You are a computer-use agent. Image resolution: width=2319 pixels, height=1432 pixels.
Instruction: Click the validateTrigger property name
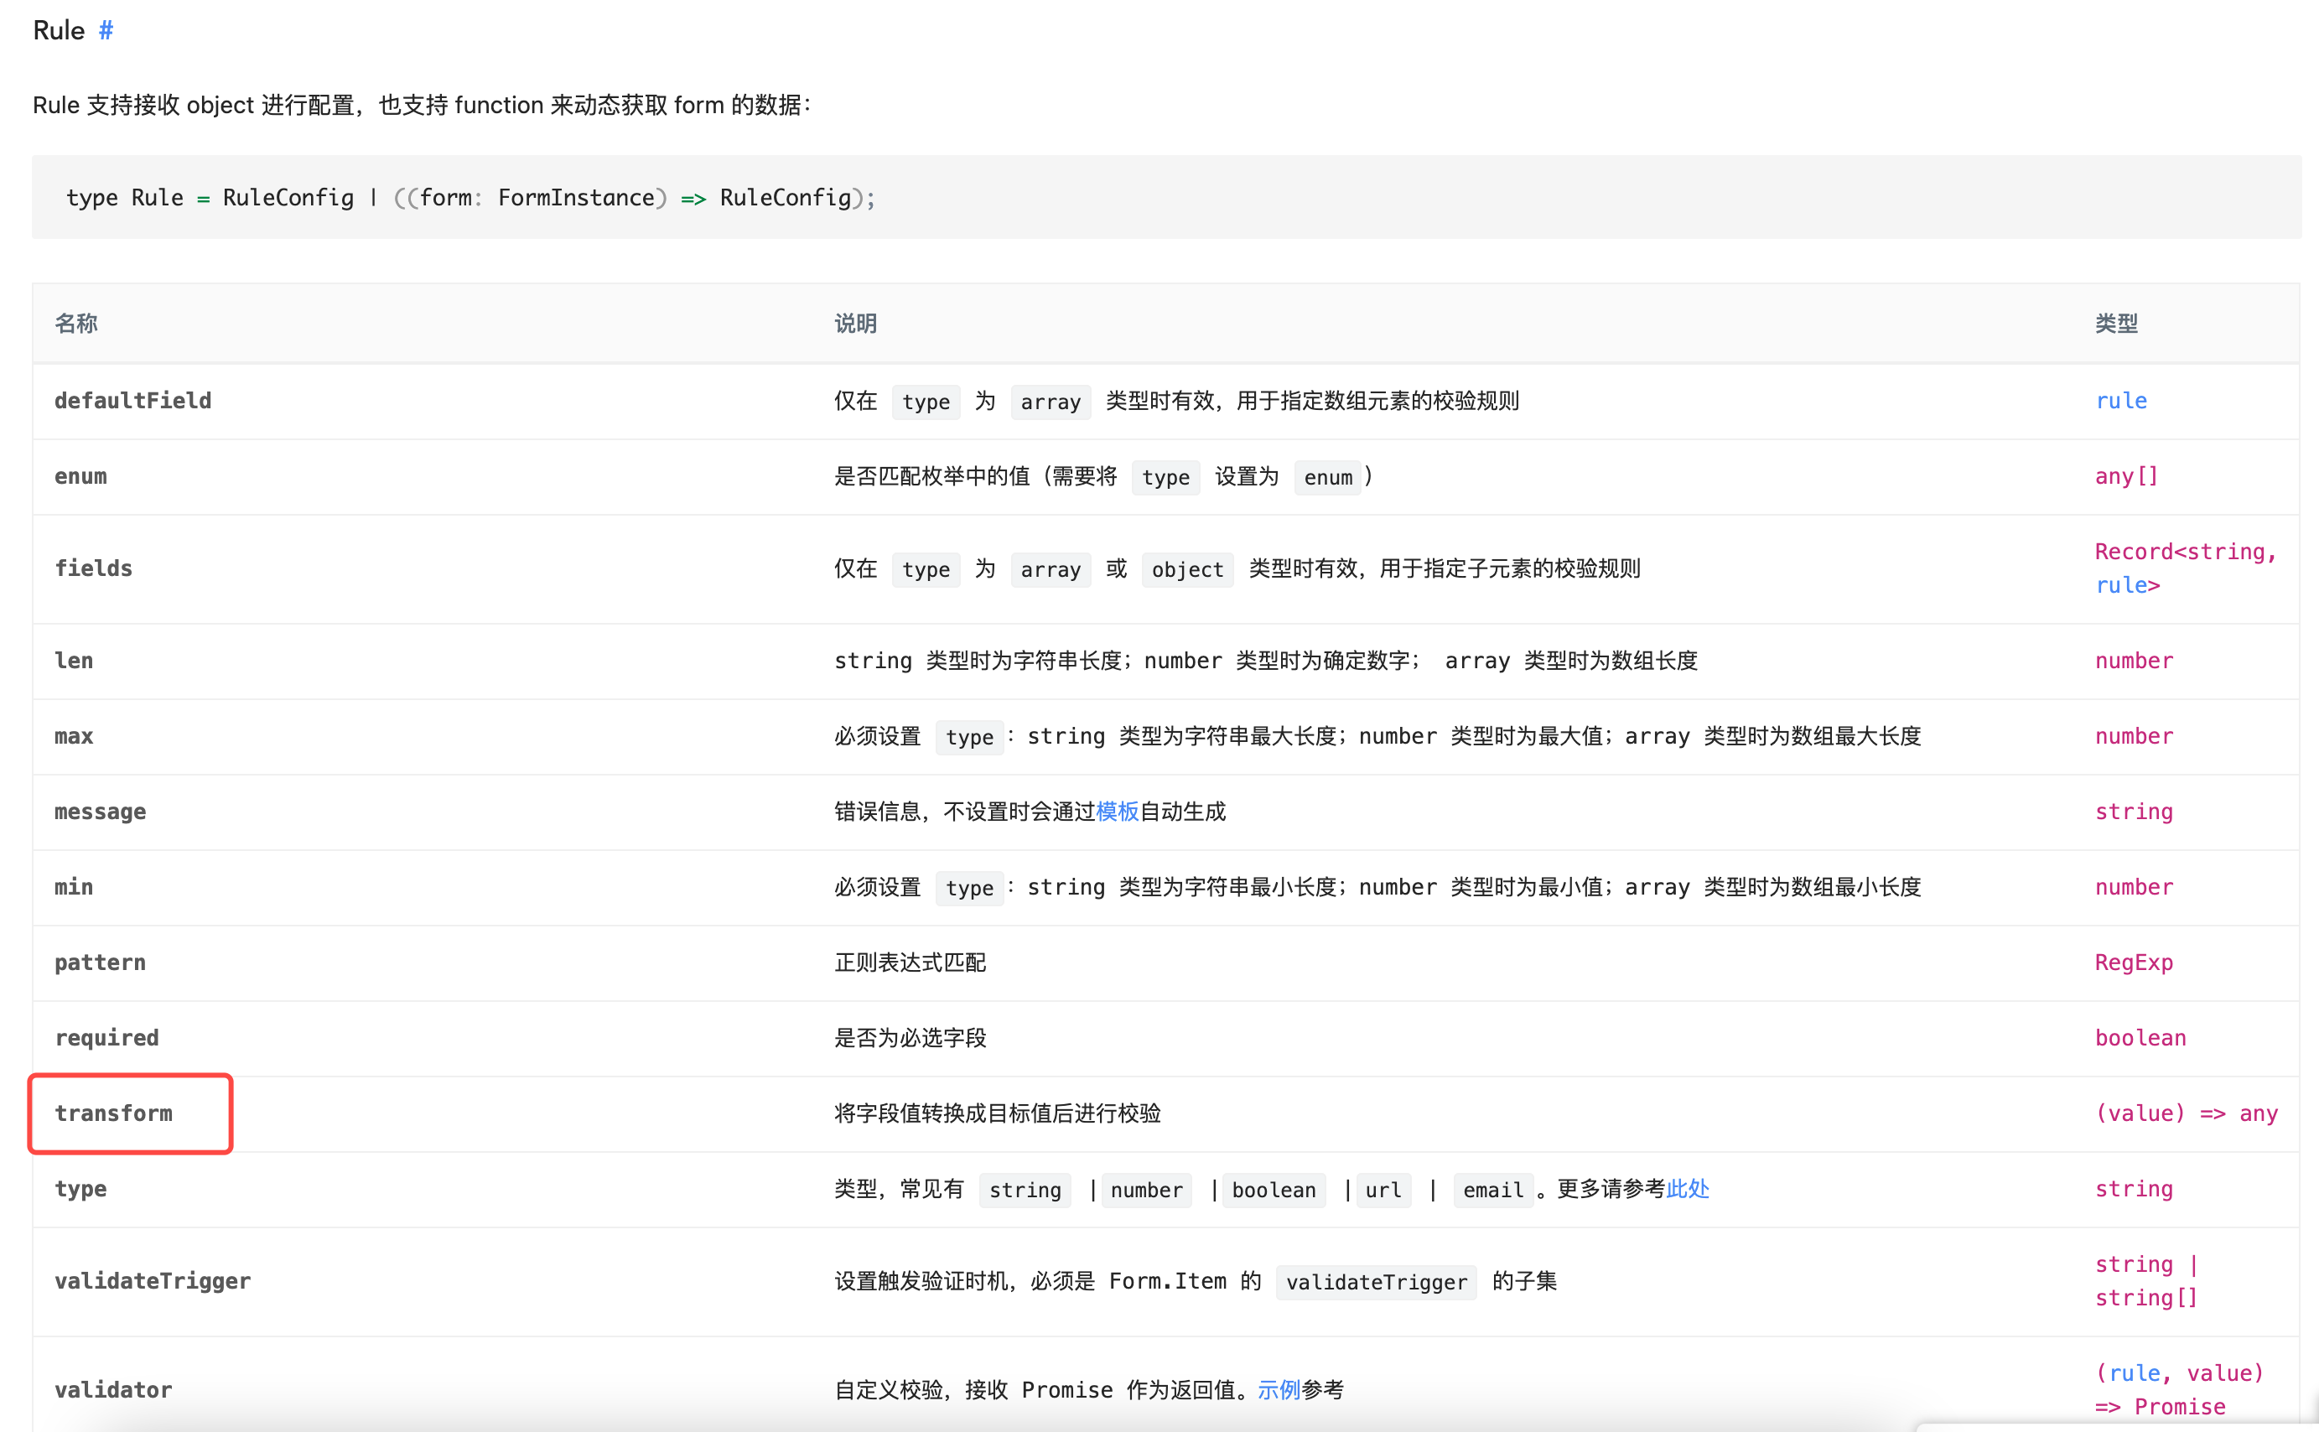point(153,1280)
